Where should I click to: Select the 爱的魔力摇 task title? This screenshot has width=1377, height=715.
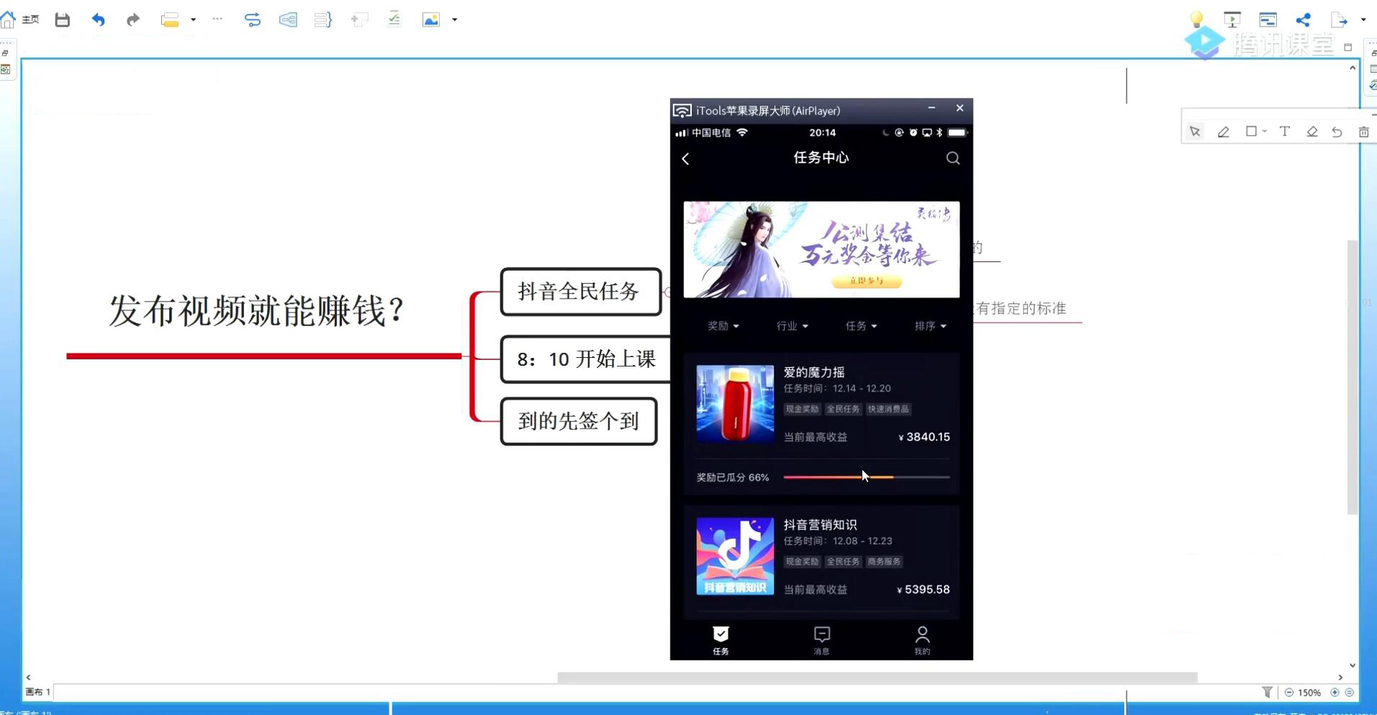click(814, 372)
